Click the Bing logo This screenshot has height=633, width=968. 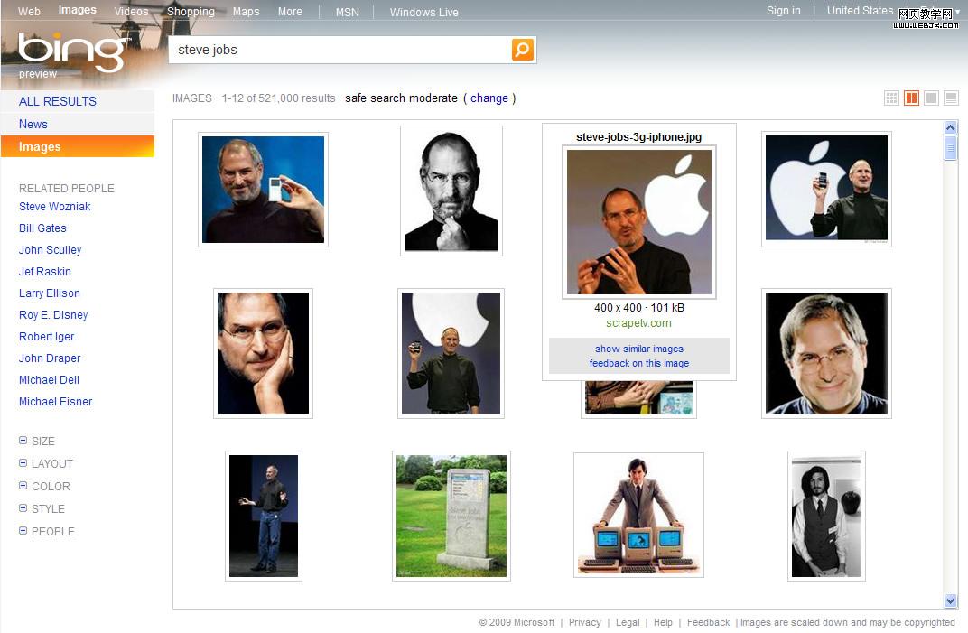[x=72, y=52]
